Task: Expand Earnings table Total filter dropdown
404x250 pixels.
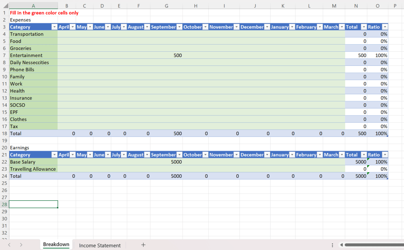Action: point(362,155)
